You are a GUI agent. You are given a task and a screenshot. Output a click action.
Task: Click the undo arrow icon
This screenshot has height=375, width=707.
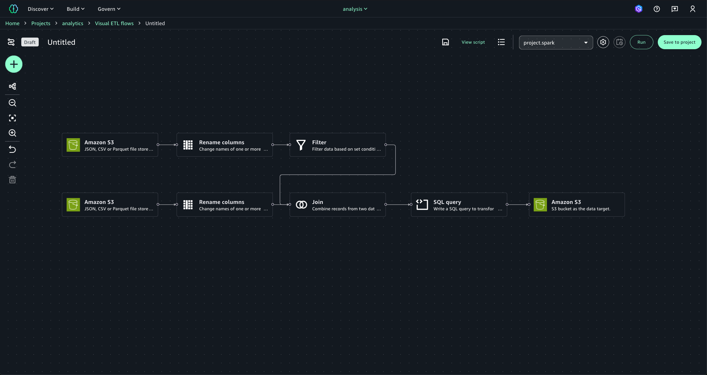[x=12, y=149]
